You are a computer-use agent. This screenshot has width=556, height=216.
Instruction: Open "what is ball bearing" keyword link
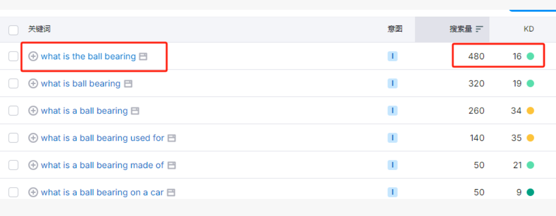click(81, 84)
